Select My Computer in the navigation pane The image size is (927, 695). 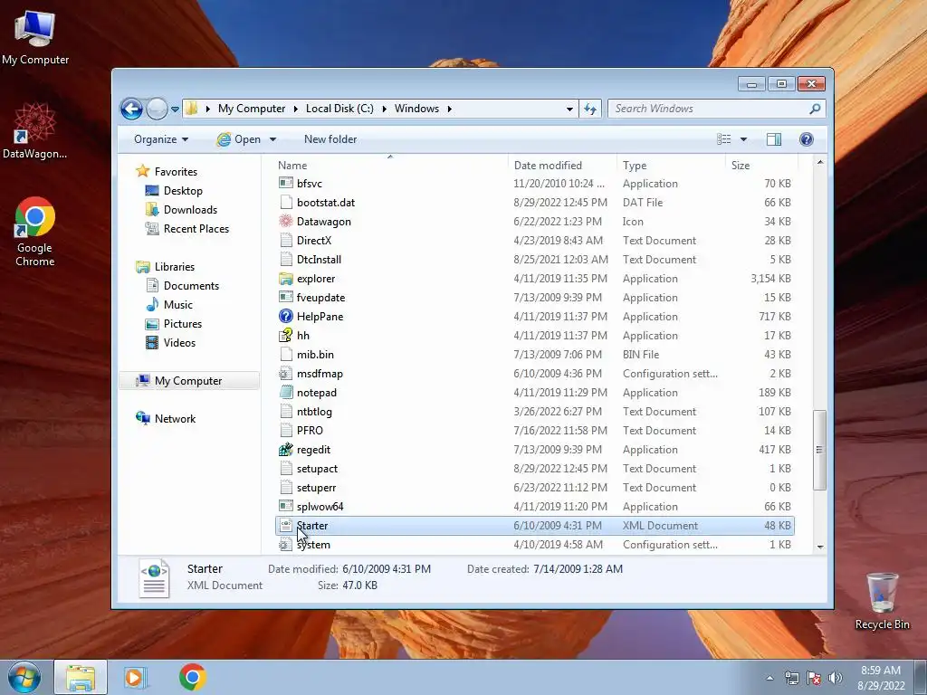pos(188,381)
